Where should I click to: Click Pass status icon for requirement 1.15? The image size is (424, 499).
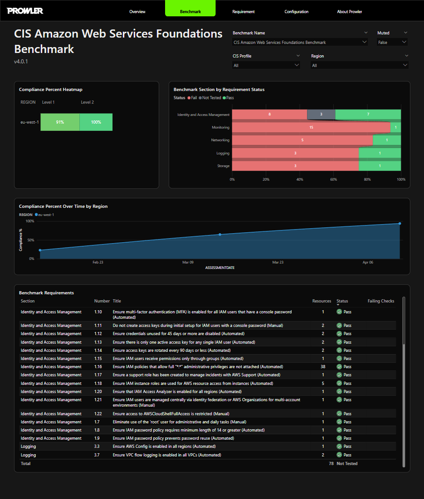(x=339, y=359)
